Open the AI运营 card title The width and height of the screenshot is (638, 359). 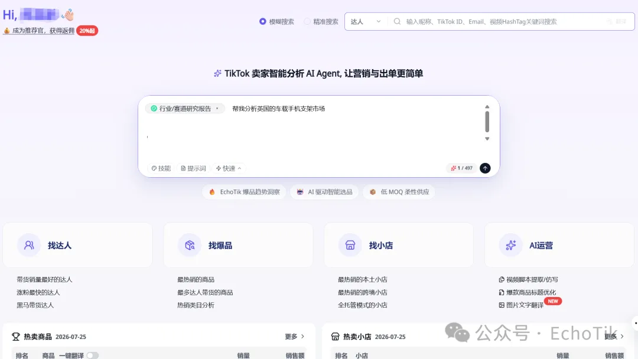(541, 246)
